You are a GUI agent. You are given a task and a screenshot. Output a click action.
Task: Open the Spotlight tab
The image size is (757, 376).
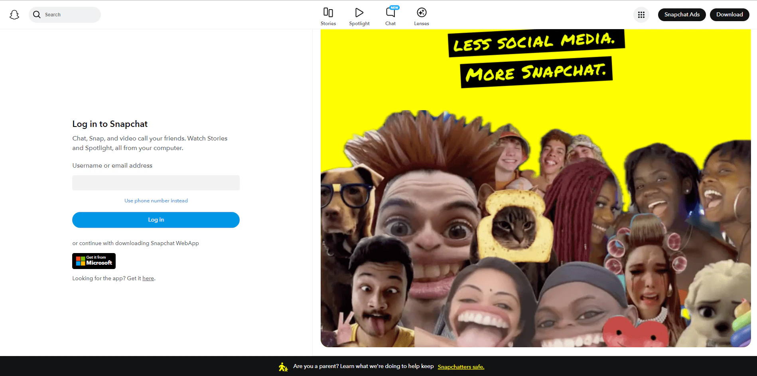pos(359,17)
